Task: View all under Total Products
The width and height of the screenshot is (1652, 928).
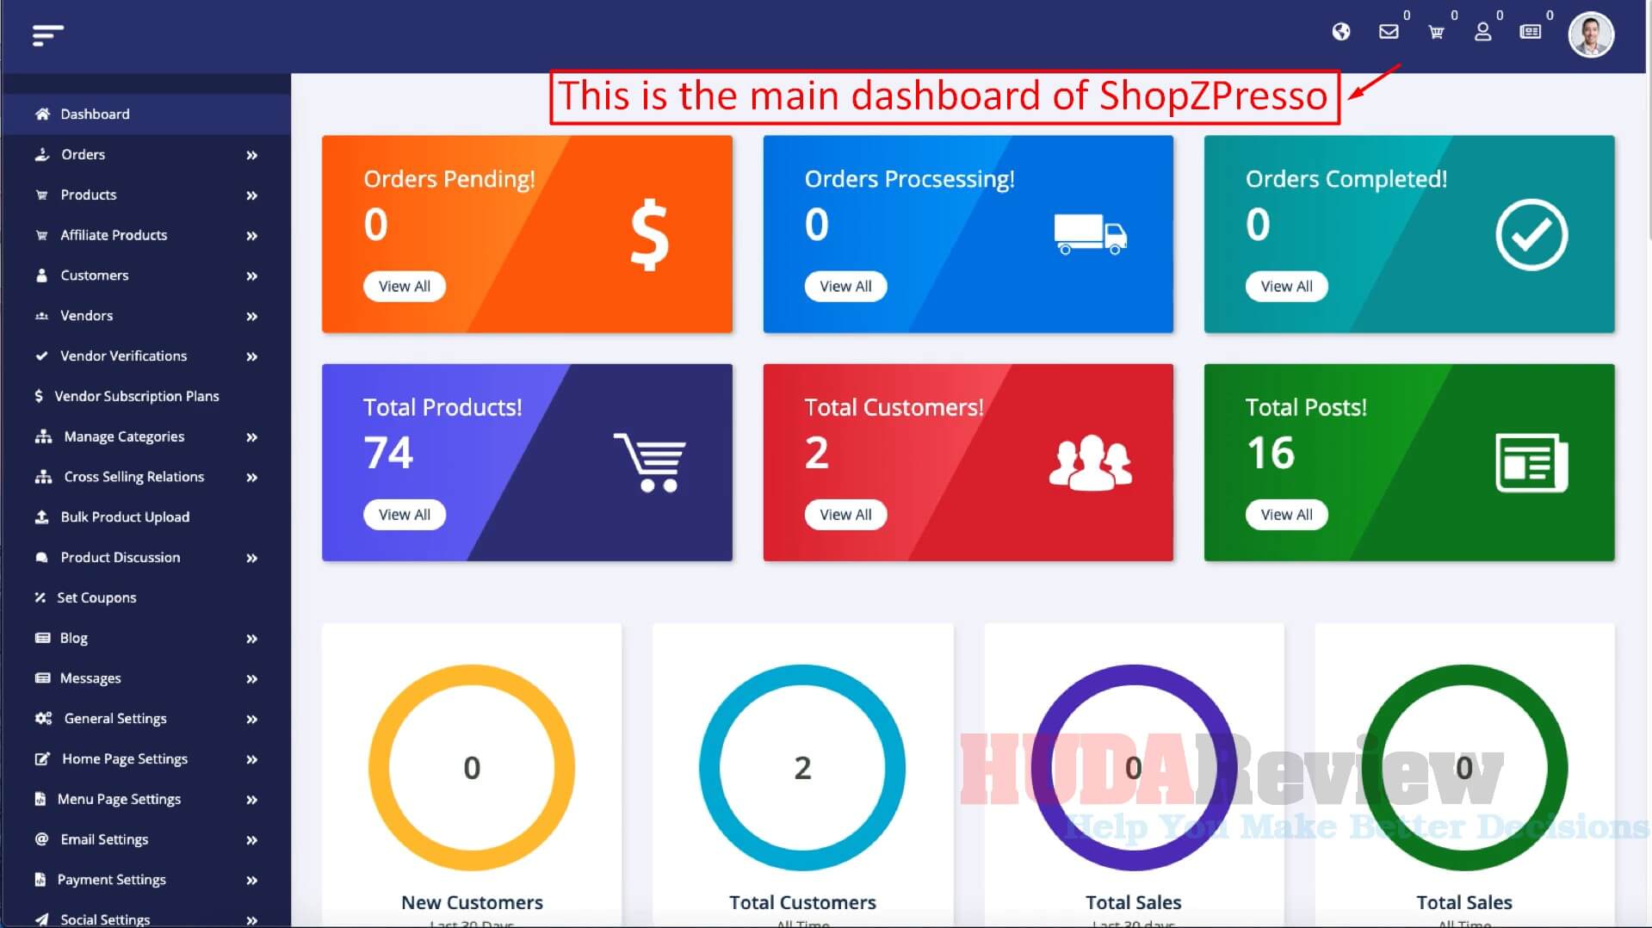Action: [x=404, y=514]
